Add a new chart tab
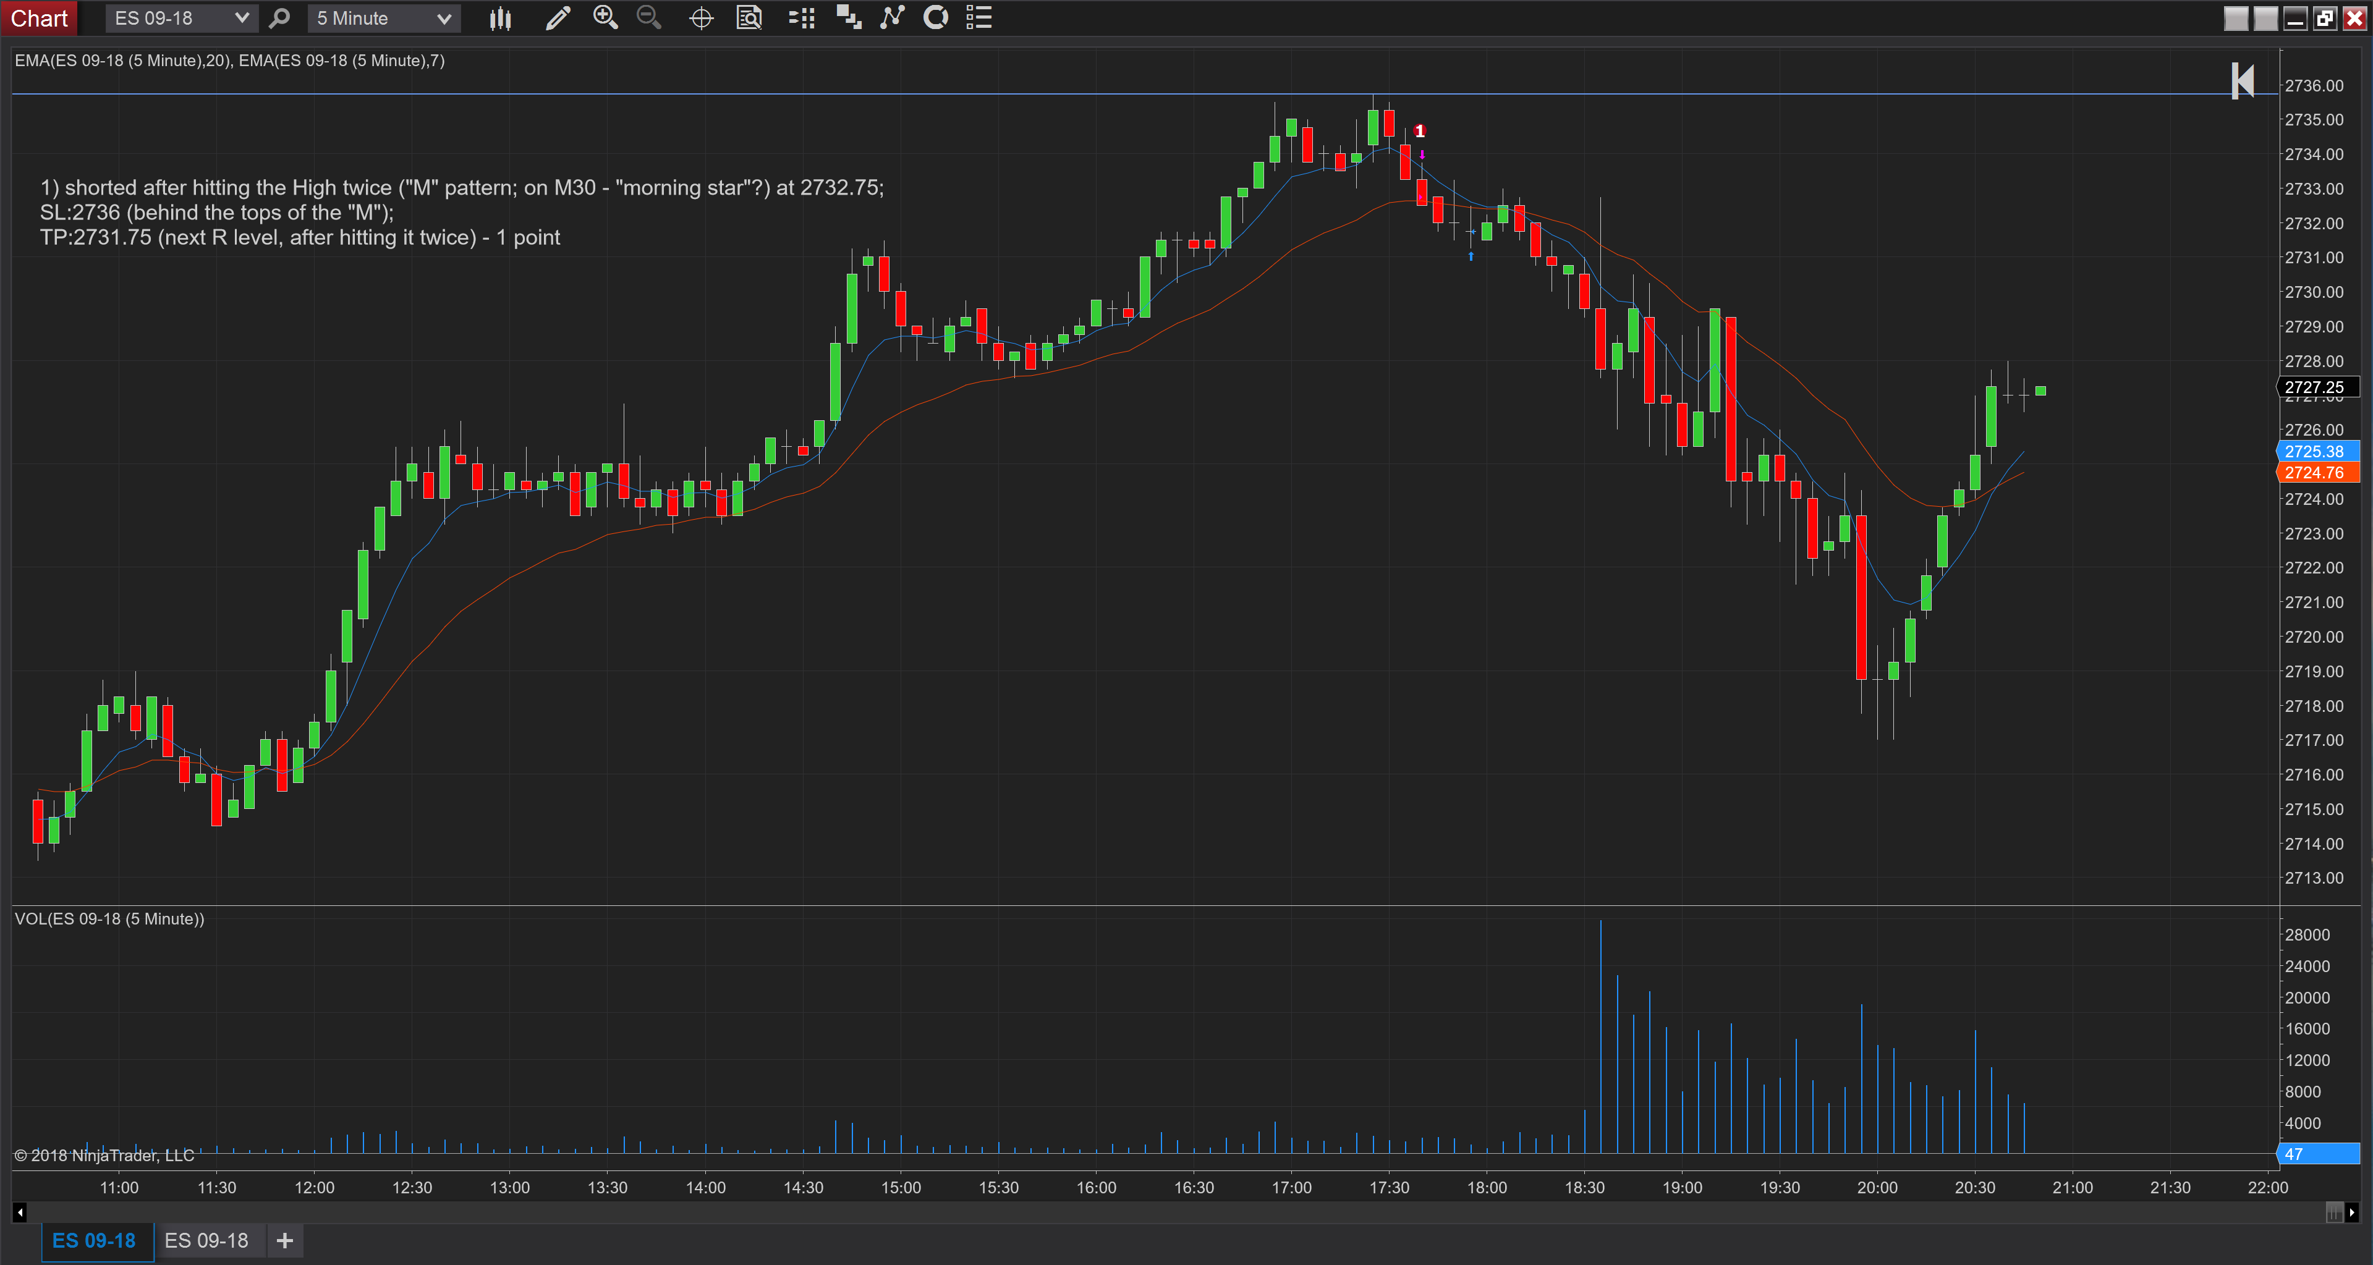Image resolution: width=2373 pixels, height=1265 pixels. (285, 1241)
